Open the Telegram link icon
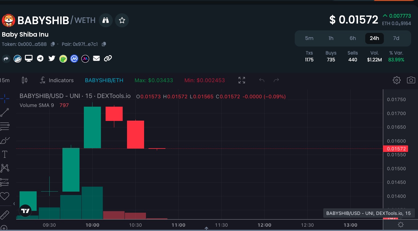Viewport: 418px width, 231px height. pos(40,58)
